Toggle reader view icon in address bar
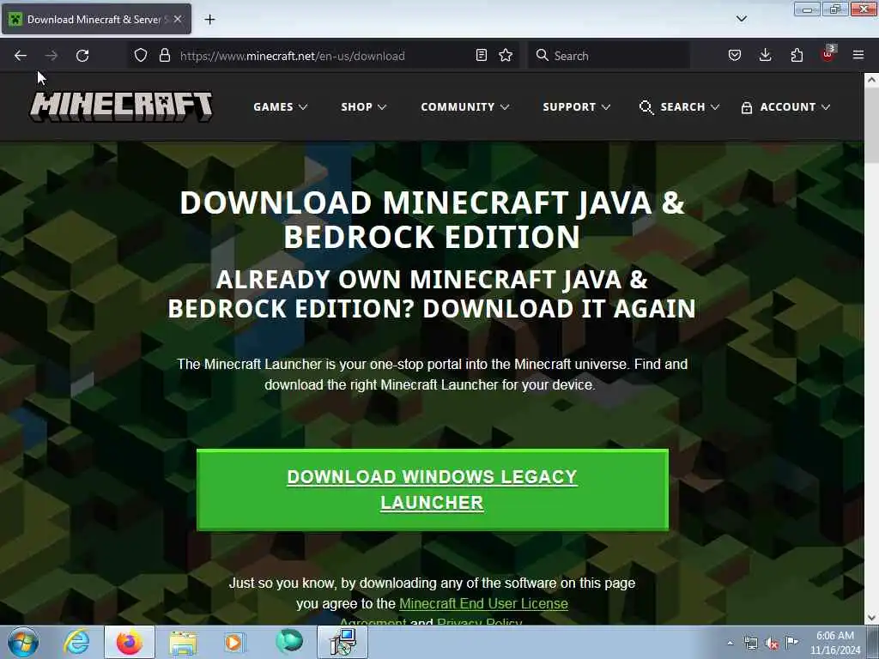The width and height of the screenshot is (879, 659). [481, 55]
